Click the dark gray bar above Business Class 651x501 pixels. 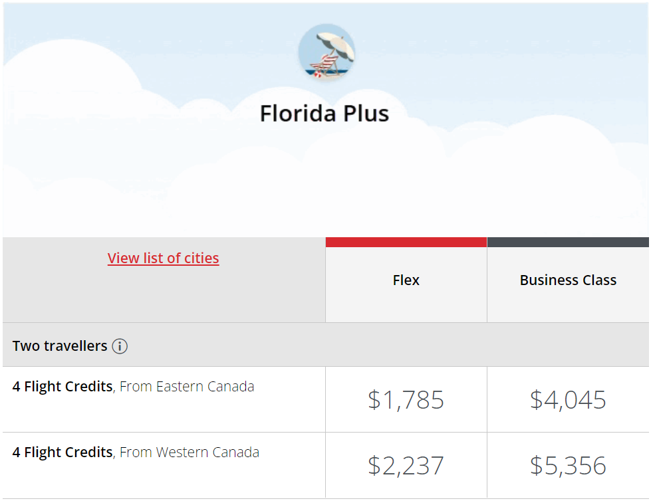(568, 243)
